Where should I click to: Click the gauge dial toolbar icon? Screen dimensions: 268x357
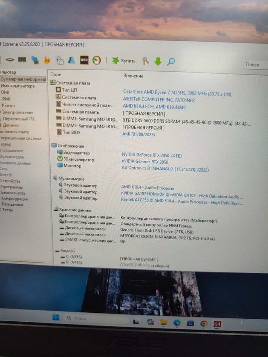tap(97, 61)
